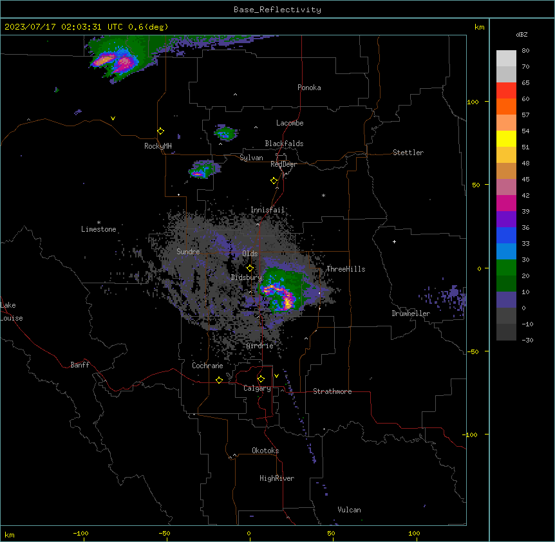
Task: Select the bright yellow 51-54 dBZ swatch
Action: pyautogui.click(x=506, y=138)
